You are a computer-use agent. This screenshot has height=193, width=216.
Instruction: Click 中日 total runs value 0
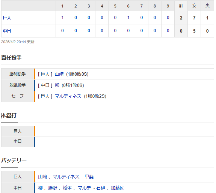(x=181, y=31)
